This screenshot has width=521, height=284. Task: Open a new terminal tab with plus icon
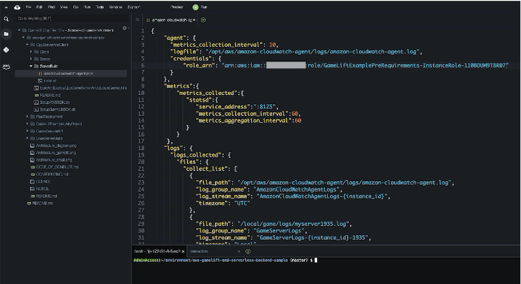tap(247, 251)
